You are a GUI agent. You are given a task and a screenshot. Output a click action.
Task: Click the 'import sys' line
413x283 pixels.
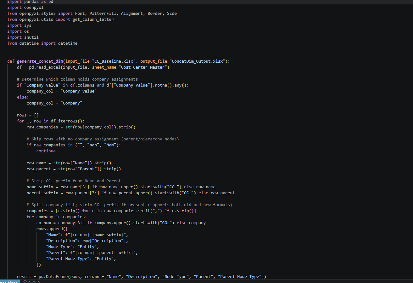point(20,25)
